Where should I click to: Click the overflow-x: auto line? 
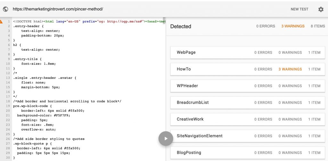38,129
